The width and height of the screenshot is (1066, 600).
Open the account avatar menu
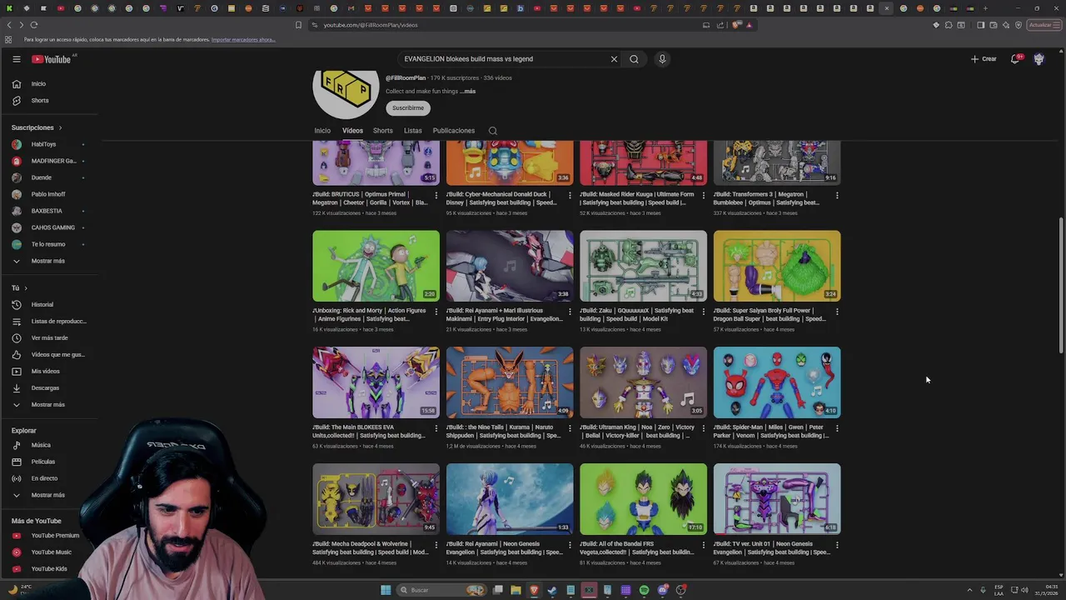tap(1039, 59)
